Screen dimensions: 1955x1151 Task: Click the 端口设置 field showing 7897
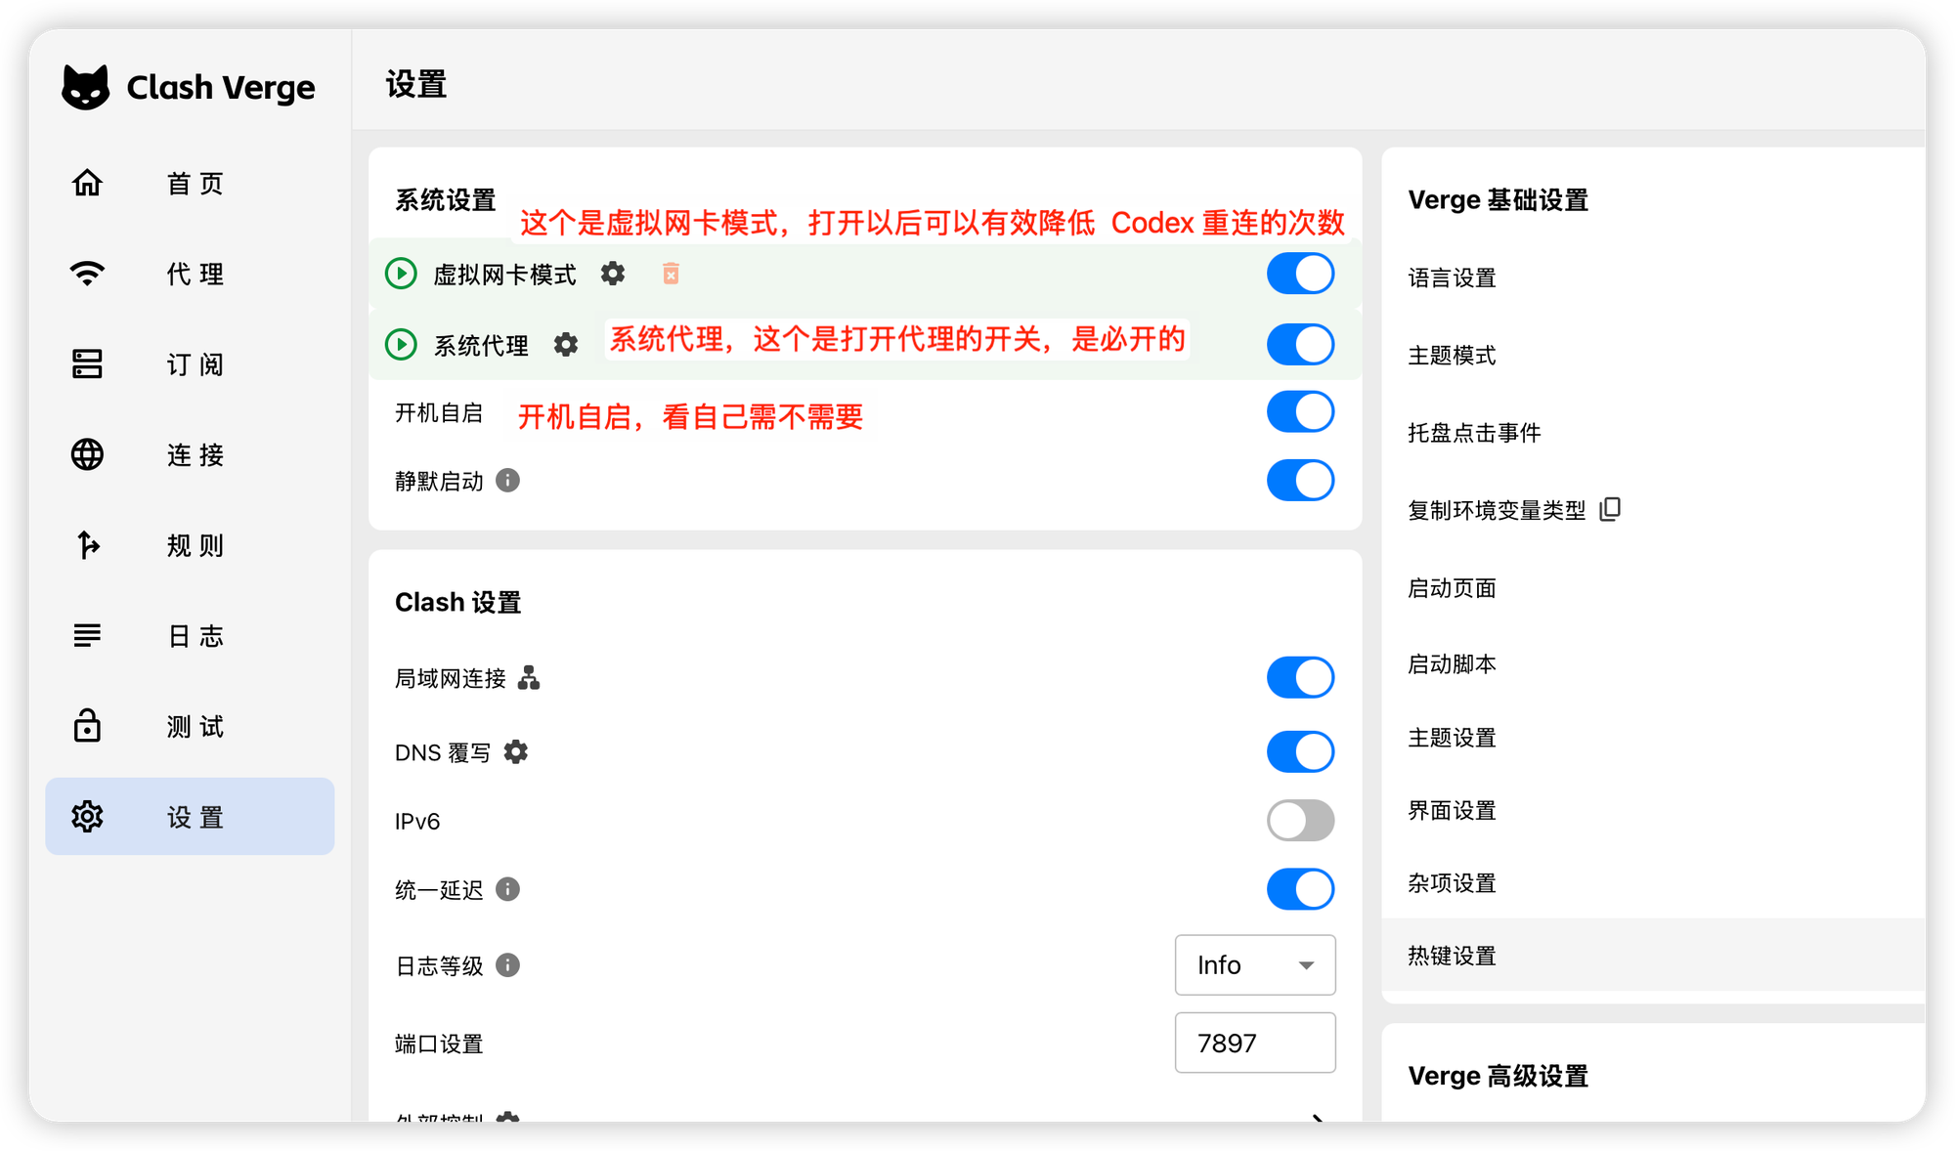click(x=1255, y=1043)
